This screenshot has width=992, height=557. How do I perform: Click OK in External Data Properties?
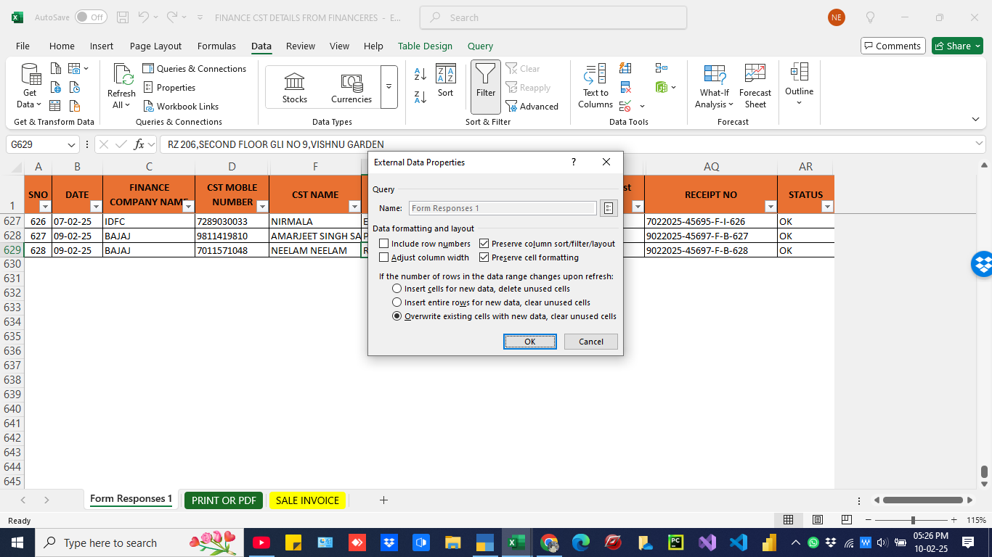click(x=529, y=341)
